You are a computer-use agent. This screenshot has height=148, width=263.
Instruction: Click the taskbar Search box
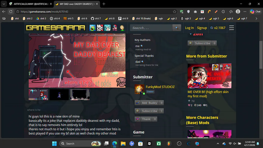[x=80, y=144]
